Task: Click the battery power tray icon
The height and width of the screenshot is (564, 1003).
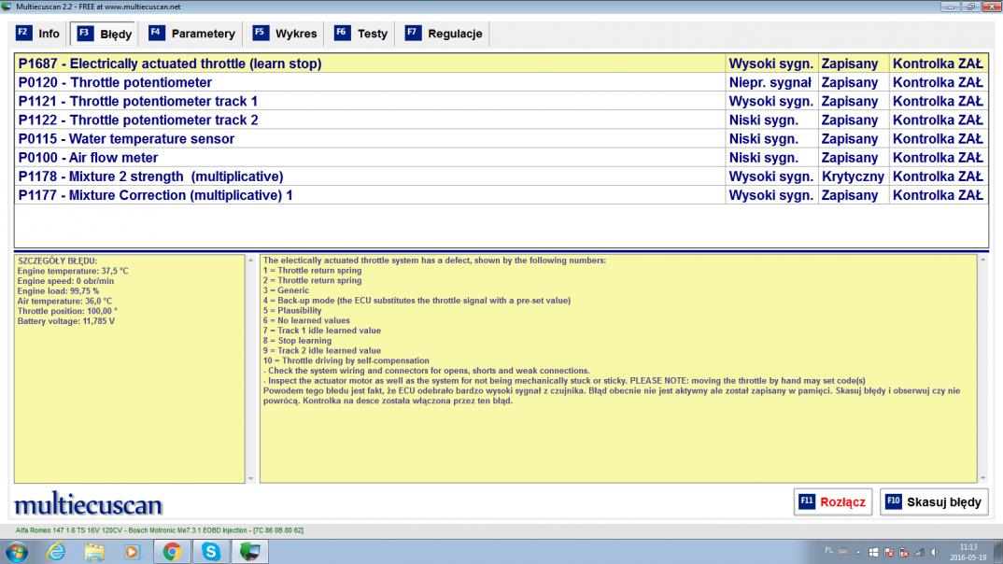Action: (x=904, y=552)
